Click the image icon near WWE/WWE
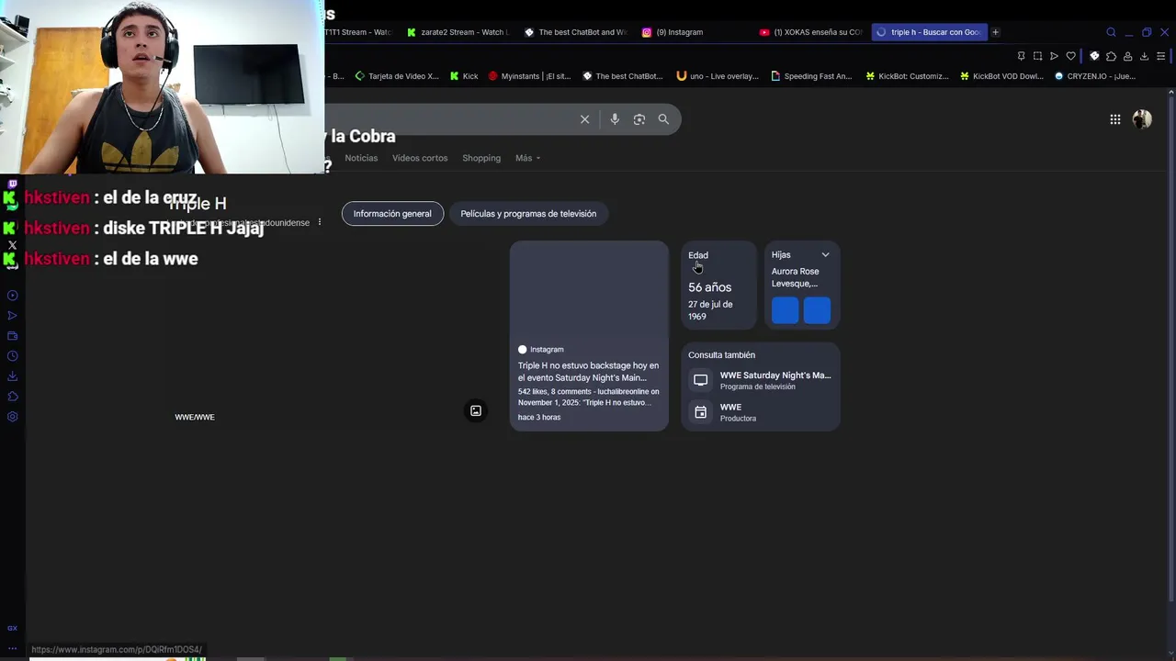The image size is (1176, 661). click(x=476, y=411)
